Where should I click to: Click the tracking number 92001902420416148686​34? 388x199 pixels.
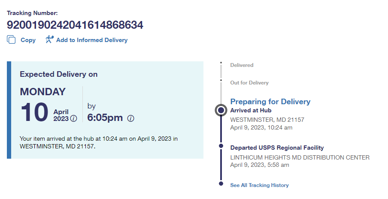(x=75, y=25)
